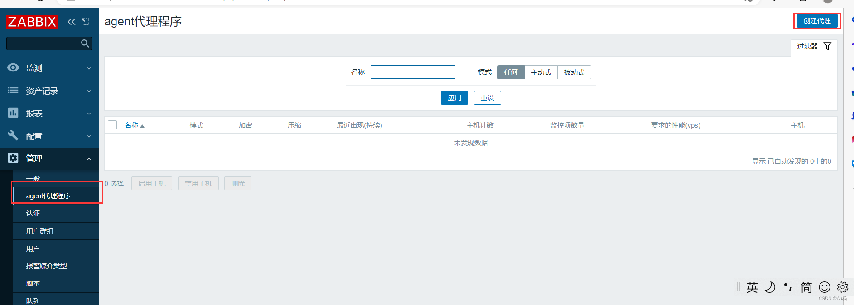The height and width of the screenshot is (305, 854).
Task: Open the 认证 submenu item
Action: click(56, 213)
